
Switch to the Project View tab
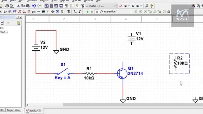tap(13, 110)
